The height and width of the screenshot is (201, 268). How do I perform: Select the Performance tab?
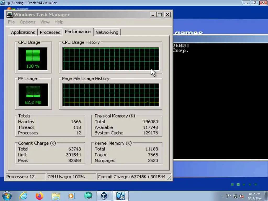pyautogui.click(x=78, y=32)
